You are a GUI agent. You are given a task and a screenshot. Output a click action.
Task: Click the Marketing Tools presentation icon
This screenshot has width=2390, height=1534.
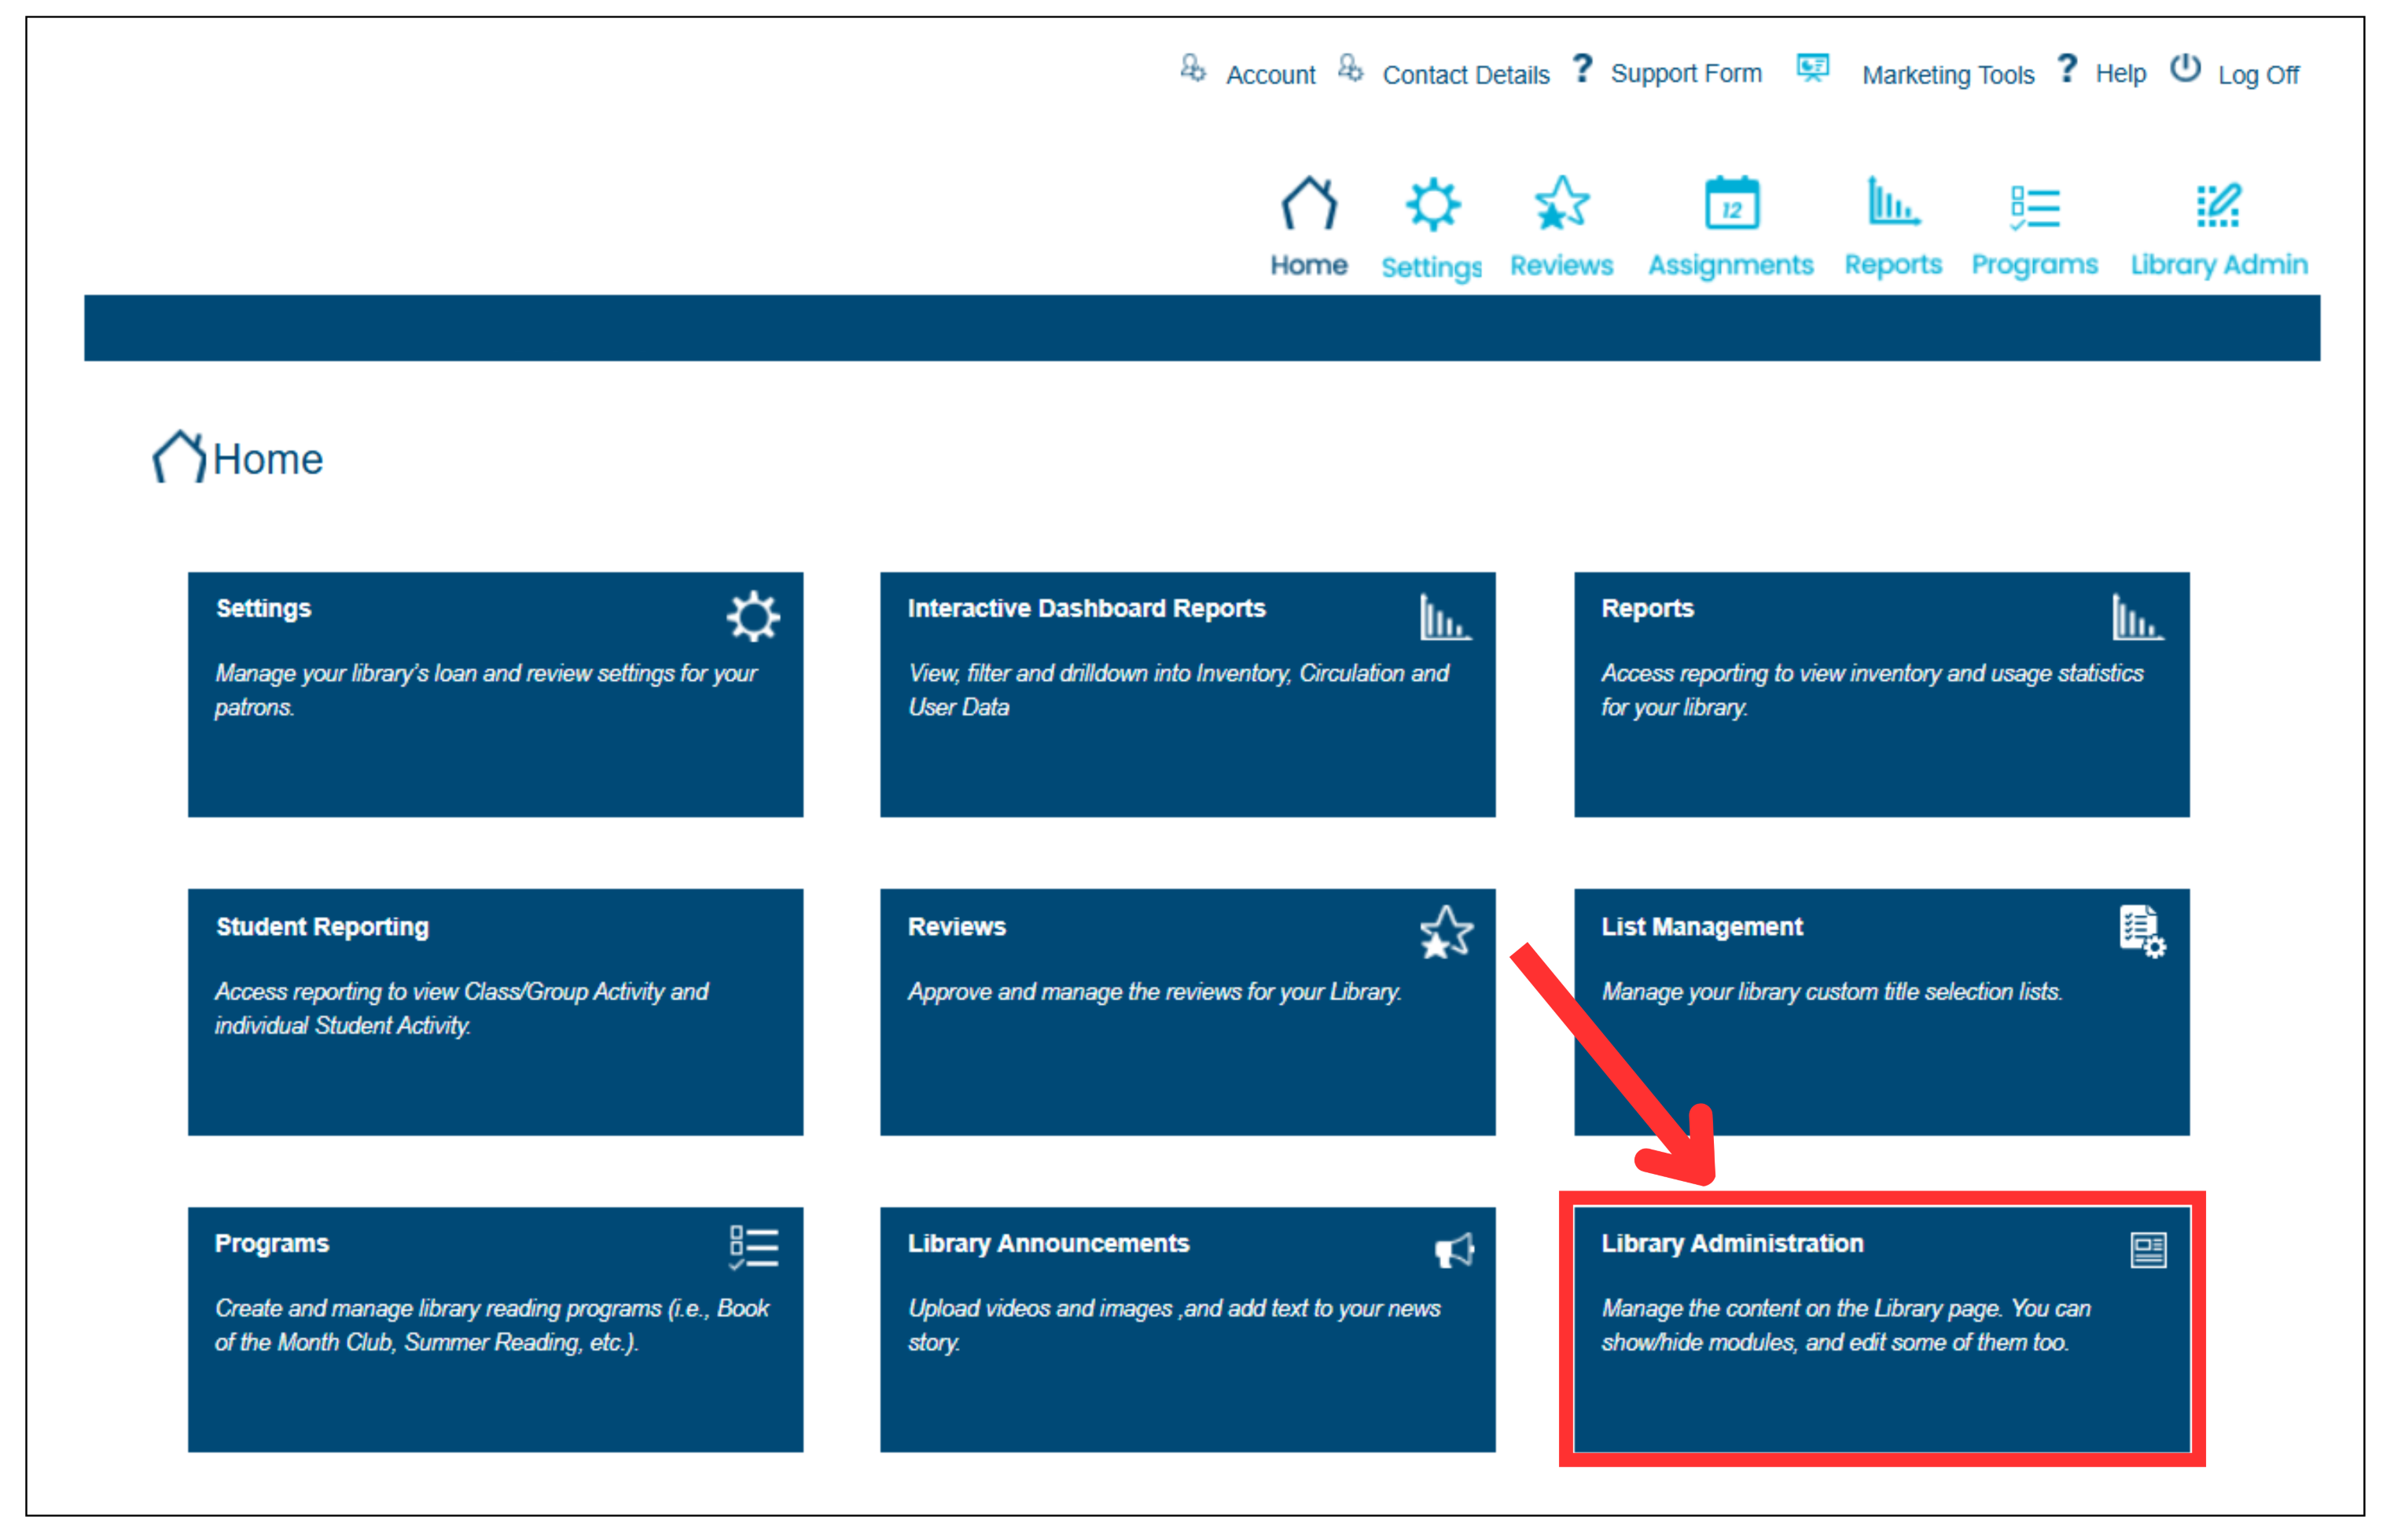tap(1812, 68)
